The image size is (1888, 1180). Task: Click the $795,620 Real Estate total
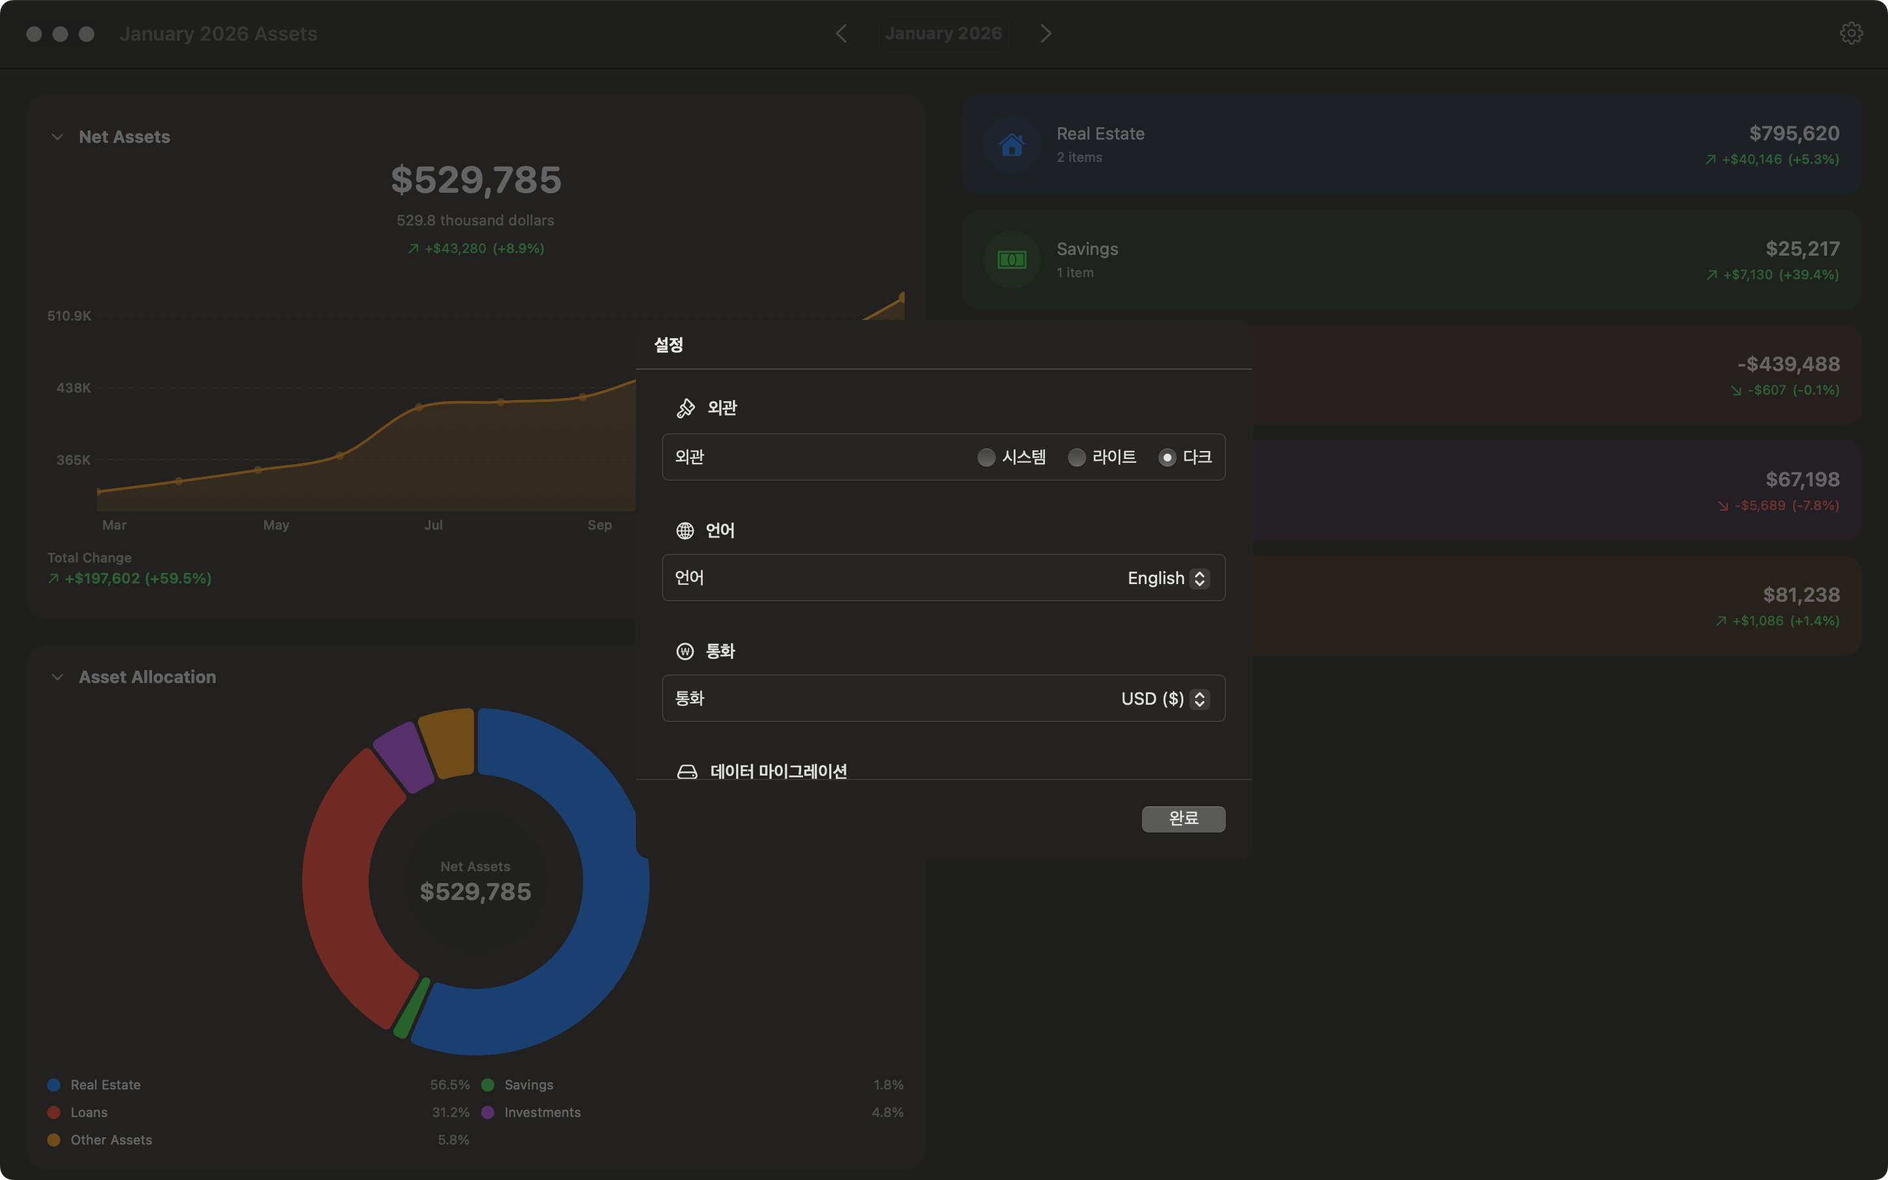pyautogui.click(x=1794, y=134)
